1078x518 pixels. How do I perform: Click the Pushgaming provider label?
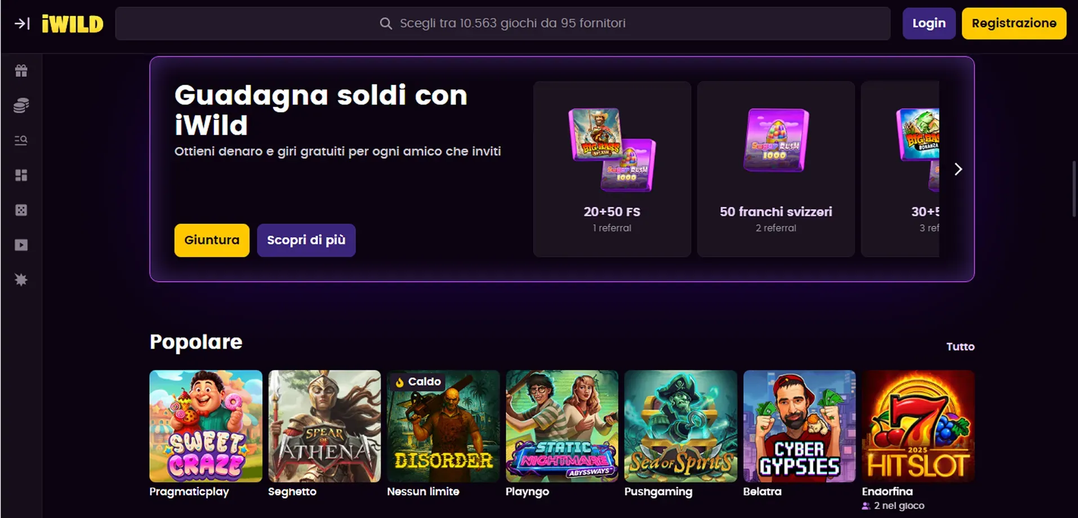[x=658, y=492]
